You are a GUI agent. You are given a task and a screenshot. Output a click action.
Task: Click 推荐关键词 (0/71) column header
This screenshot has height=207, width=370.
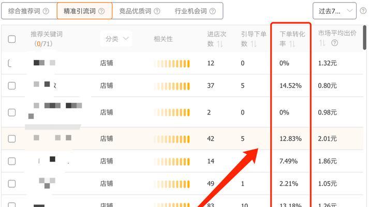coord(47,39)
